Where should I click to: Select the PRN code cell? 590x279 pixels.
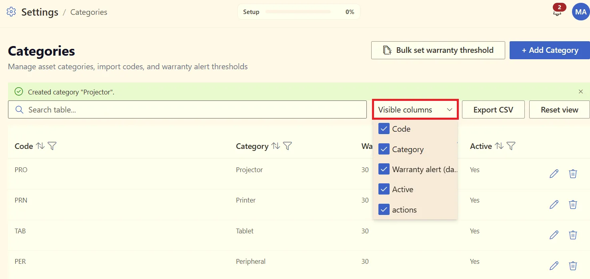tap(21, 200)
